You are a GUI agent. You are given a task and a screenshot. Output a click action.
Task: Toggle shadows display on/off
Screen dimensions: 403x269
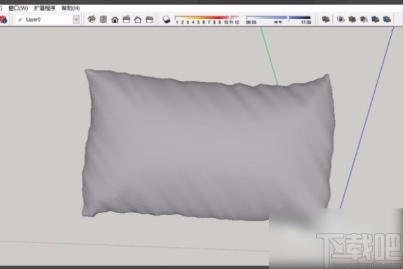pyautogui.click(x=166, y=19)
